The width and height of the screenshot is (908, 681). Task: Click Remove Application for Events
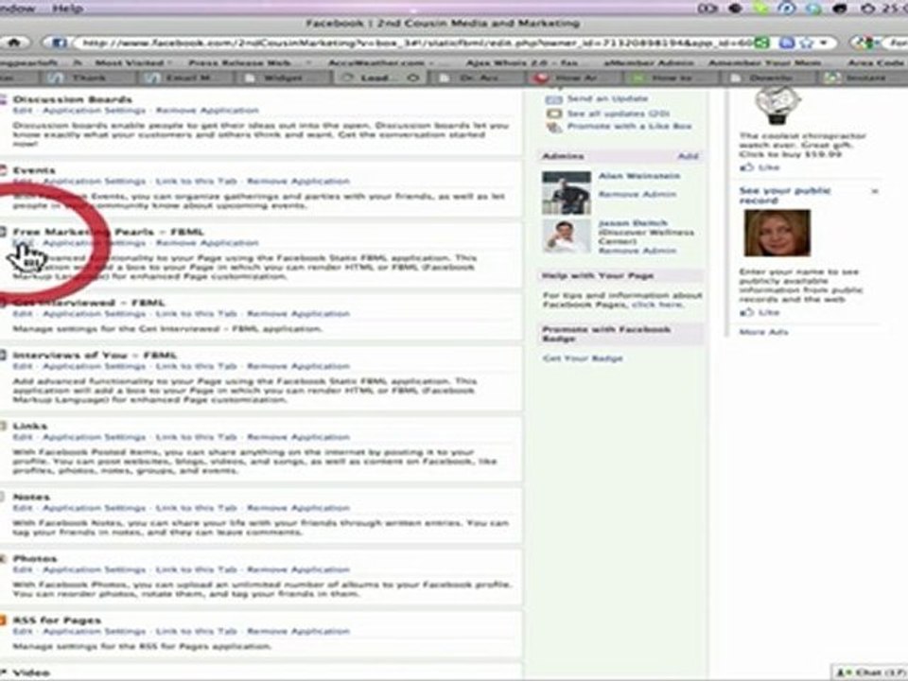click(298, 182)
